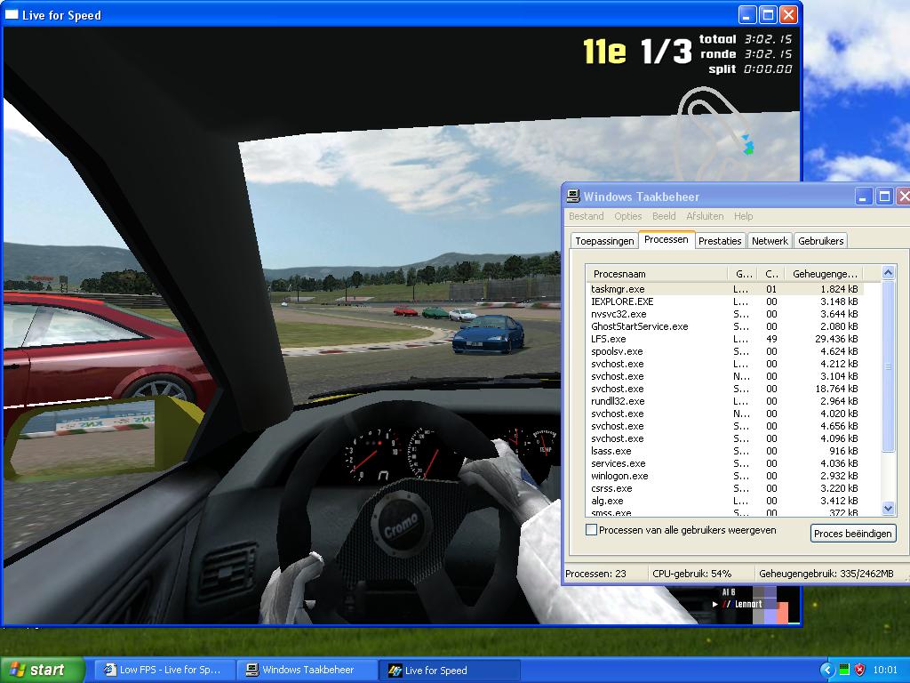This screenshot has width=910, height=683.
Task: Click the split time 0:00.00 readout
Action: pyautogui.click(x=768, y=69)
